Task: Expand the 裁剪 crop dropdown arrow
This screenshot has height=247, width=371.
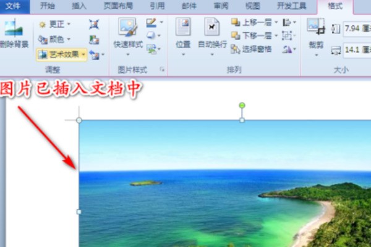Action: (x=317, y=55)
